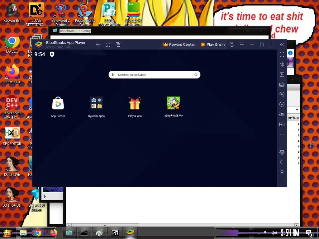Screen dimensions: 319x239
Task: Click home icon at sidebar bottom
Action: (x=282, y=172)
